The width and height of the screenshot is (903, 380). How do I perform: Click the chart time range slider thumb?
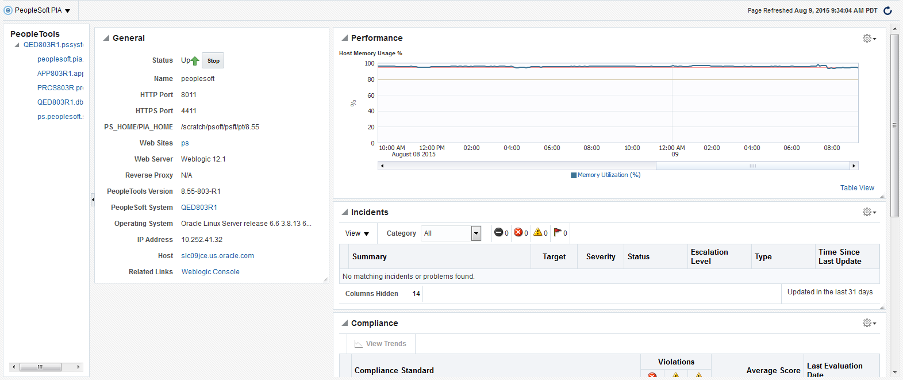coord(752,166)
